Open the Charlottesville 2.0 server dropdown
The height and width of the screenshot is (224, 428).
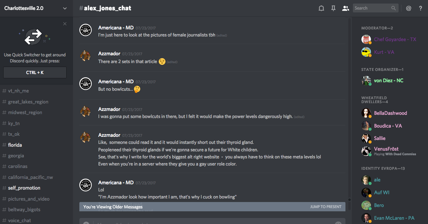coord(64,8)
